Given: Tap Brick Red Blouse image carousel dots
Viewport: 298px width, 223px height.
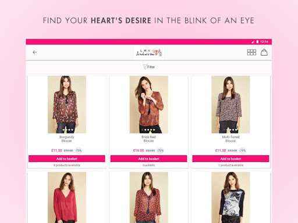Looking at the screenshot, I should pos(148,130).
